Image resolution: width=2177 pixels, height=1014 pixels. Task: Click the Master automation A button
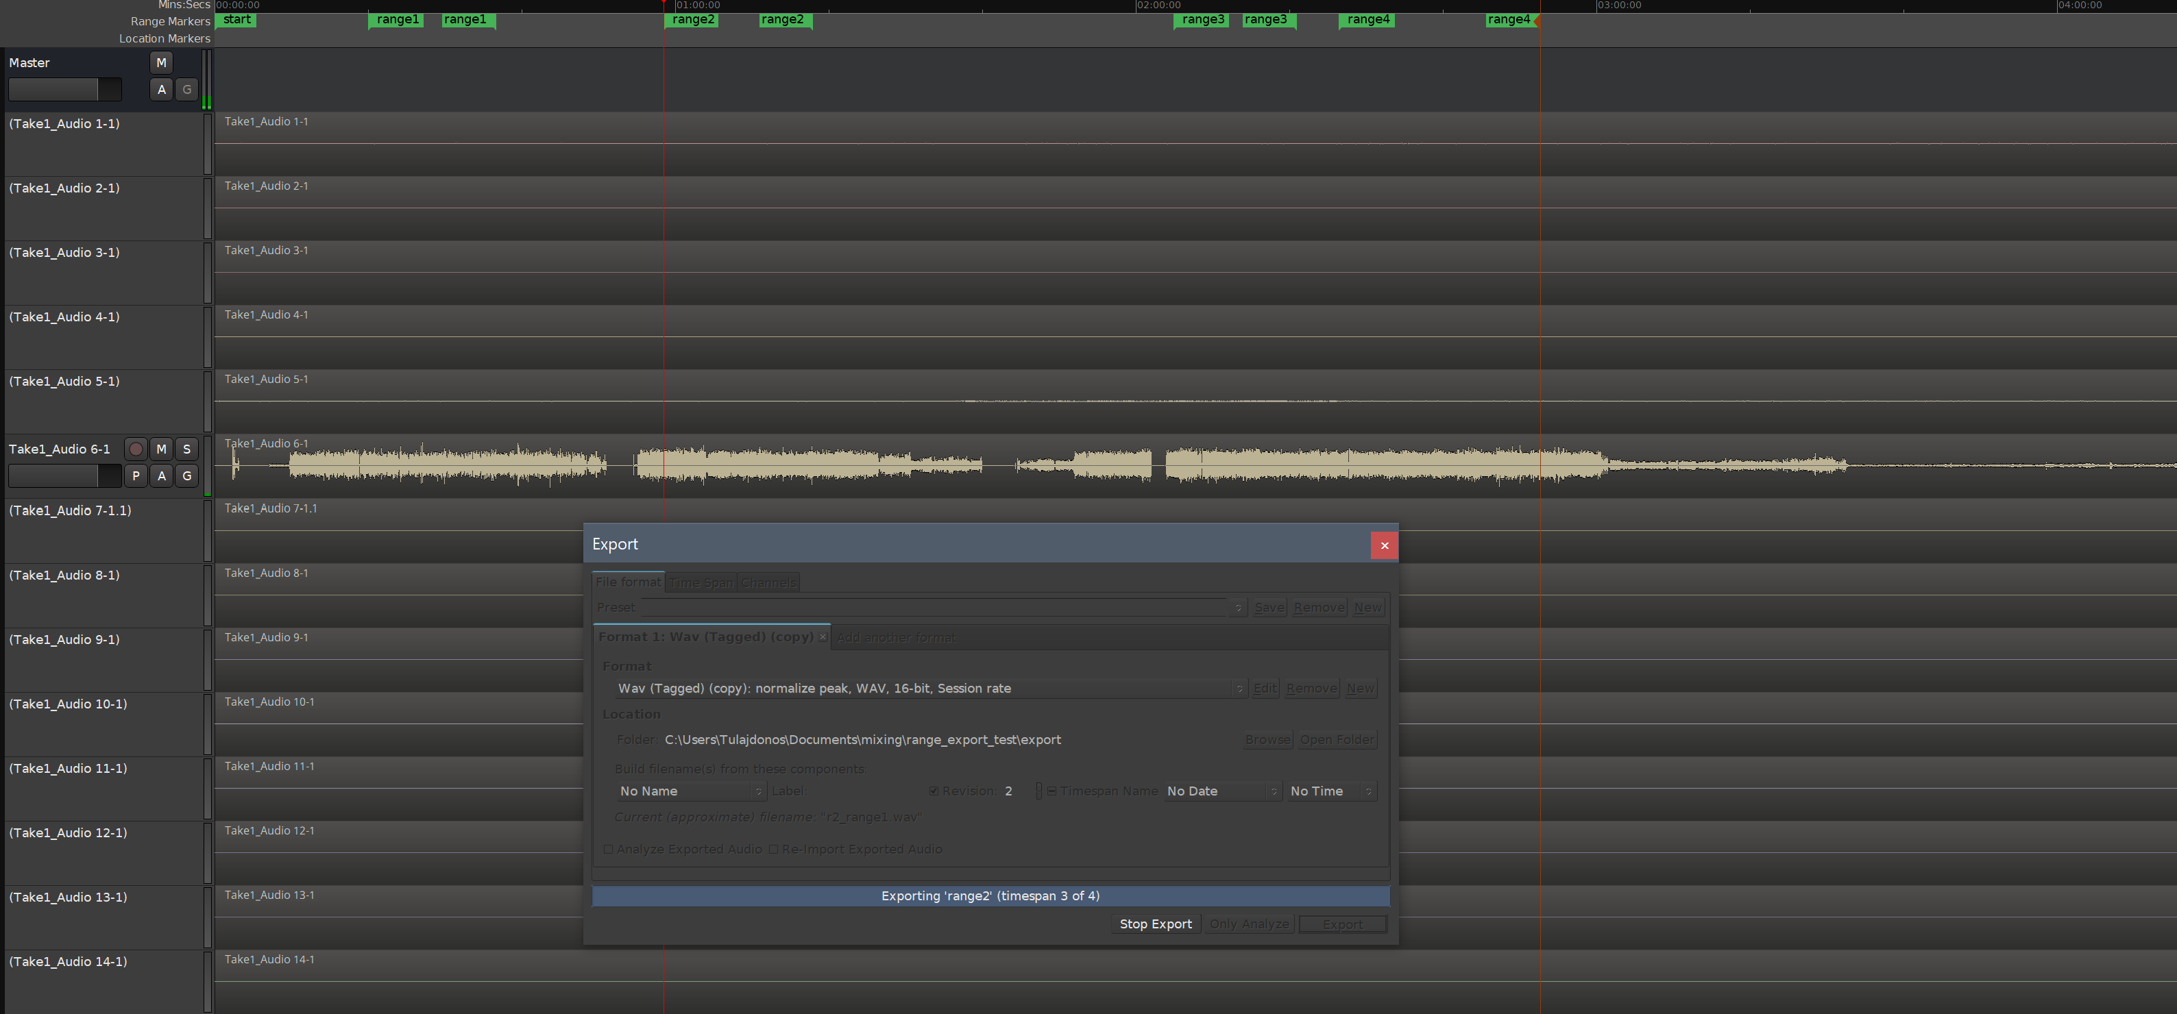pyautogui.click(x=160, y=90)
